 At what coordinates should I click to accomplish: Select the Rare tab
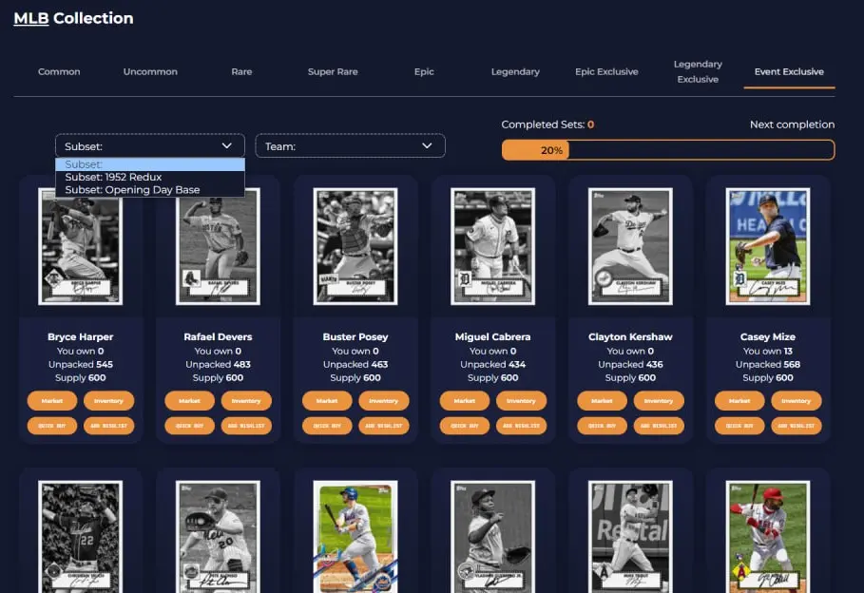tap(241, 71)
